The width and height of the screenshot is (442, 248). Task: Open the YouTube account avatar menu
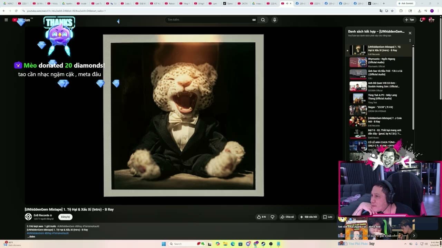pyautogui.click(x=431, y=20)
